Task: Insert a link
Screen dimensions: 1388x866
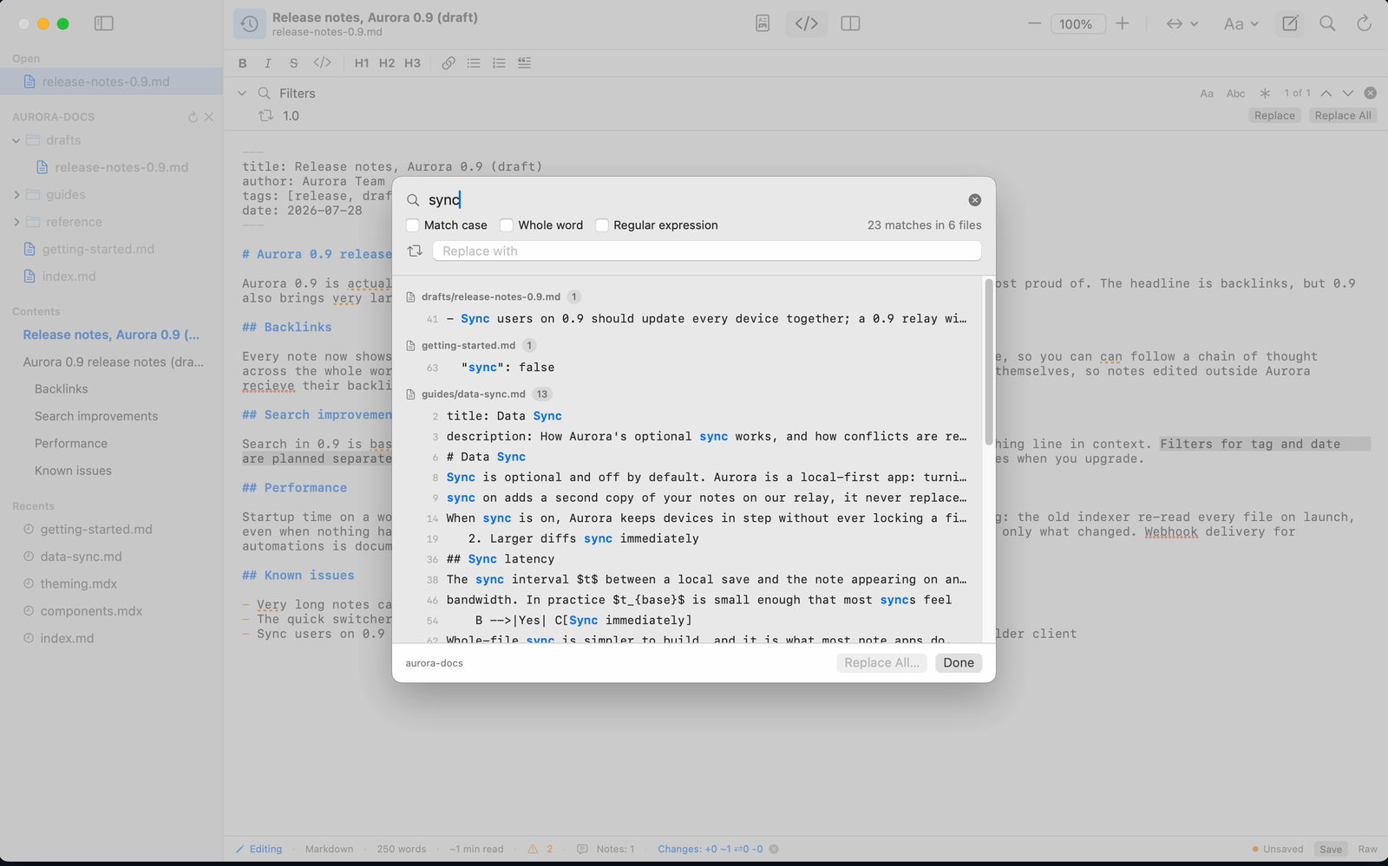Action: coord(448,63)
